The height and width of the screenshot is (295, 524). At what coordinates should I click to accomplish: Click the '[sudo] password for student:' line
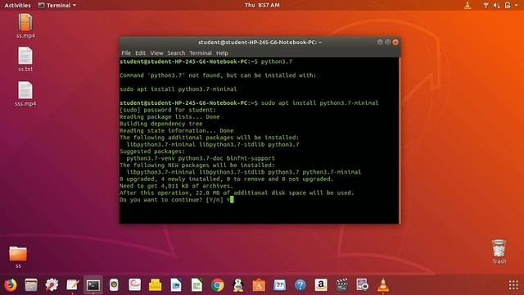168,110
